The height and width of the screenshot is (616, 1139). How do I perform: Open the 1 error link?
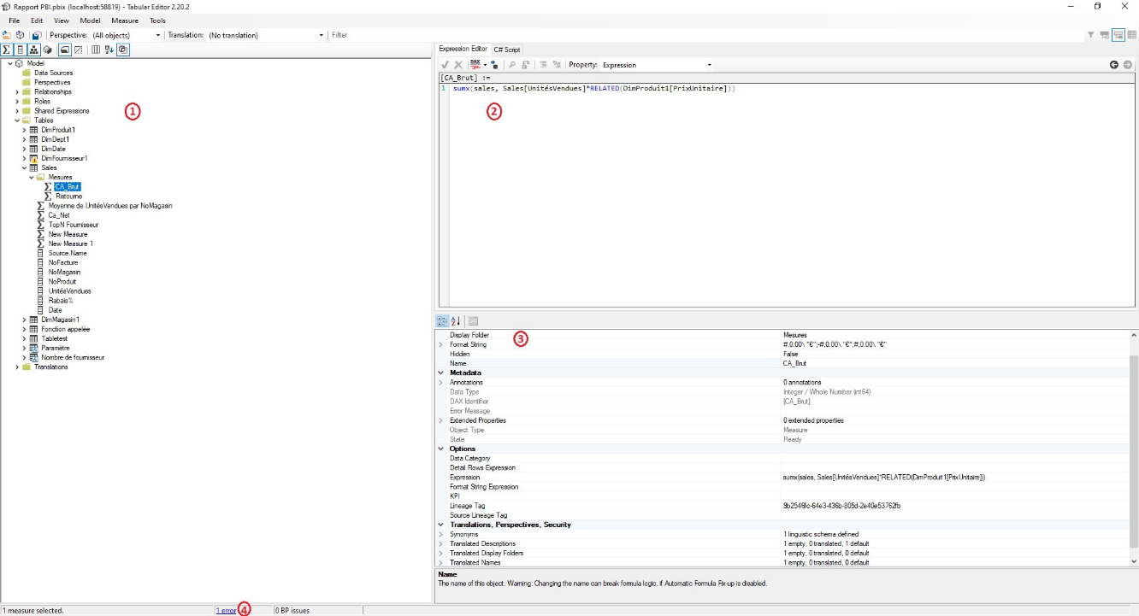226,611
